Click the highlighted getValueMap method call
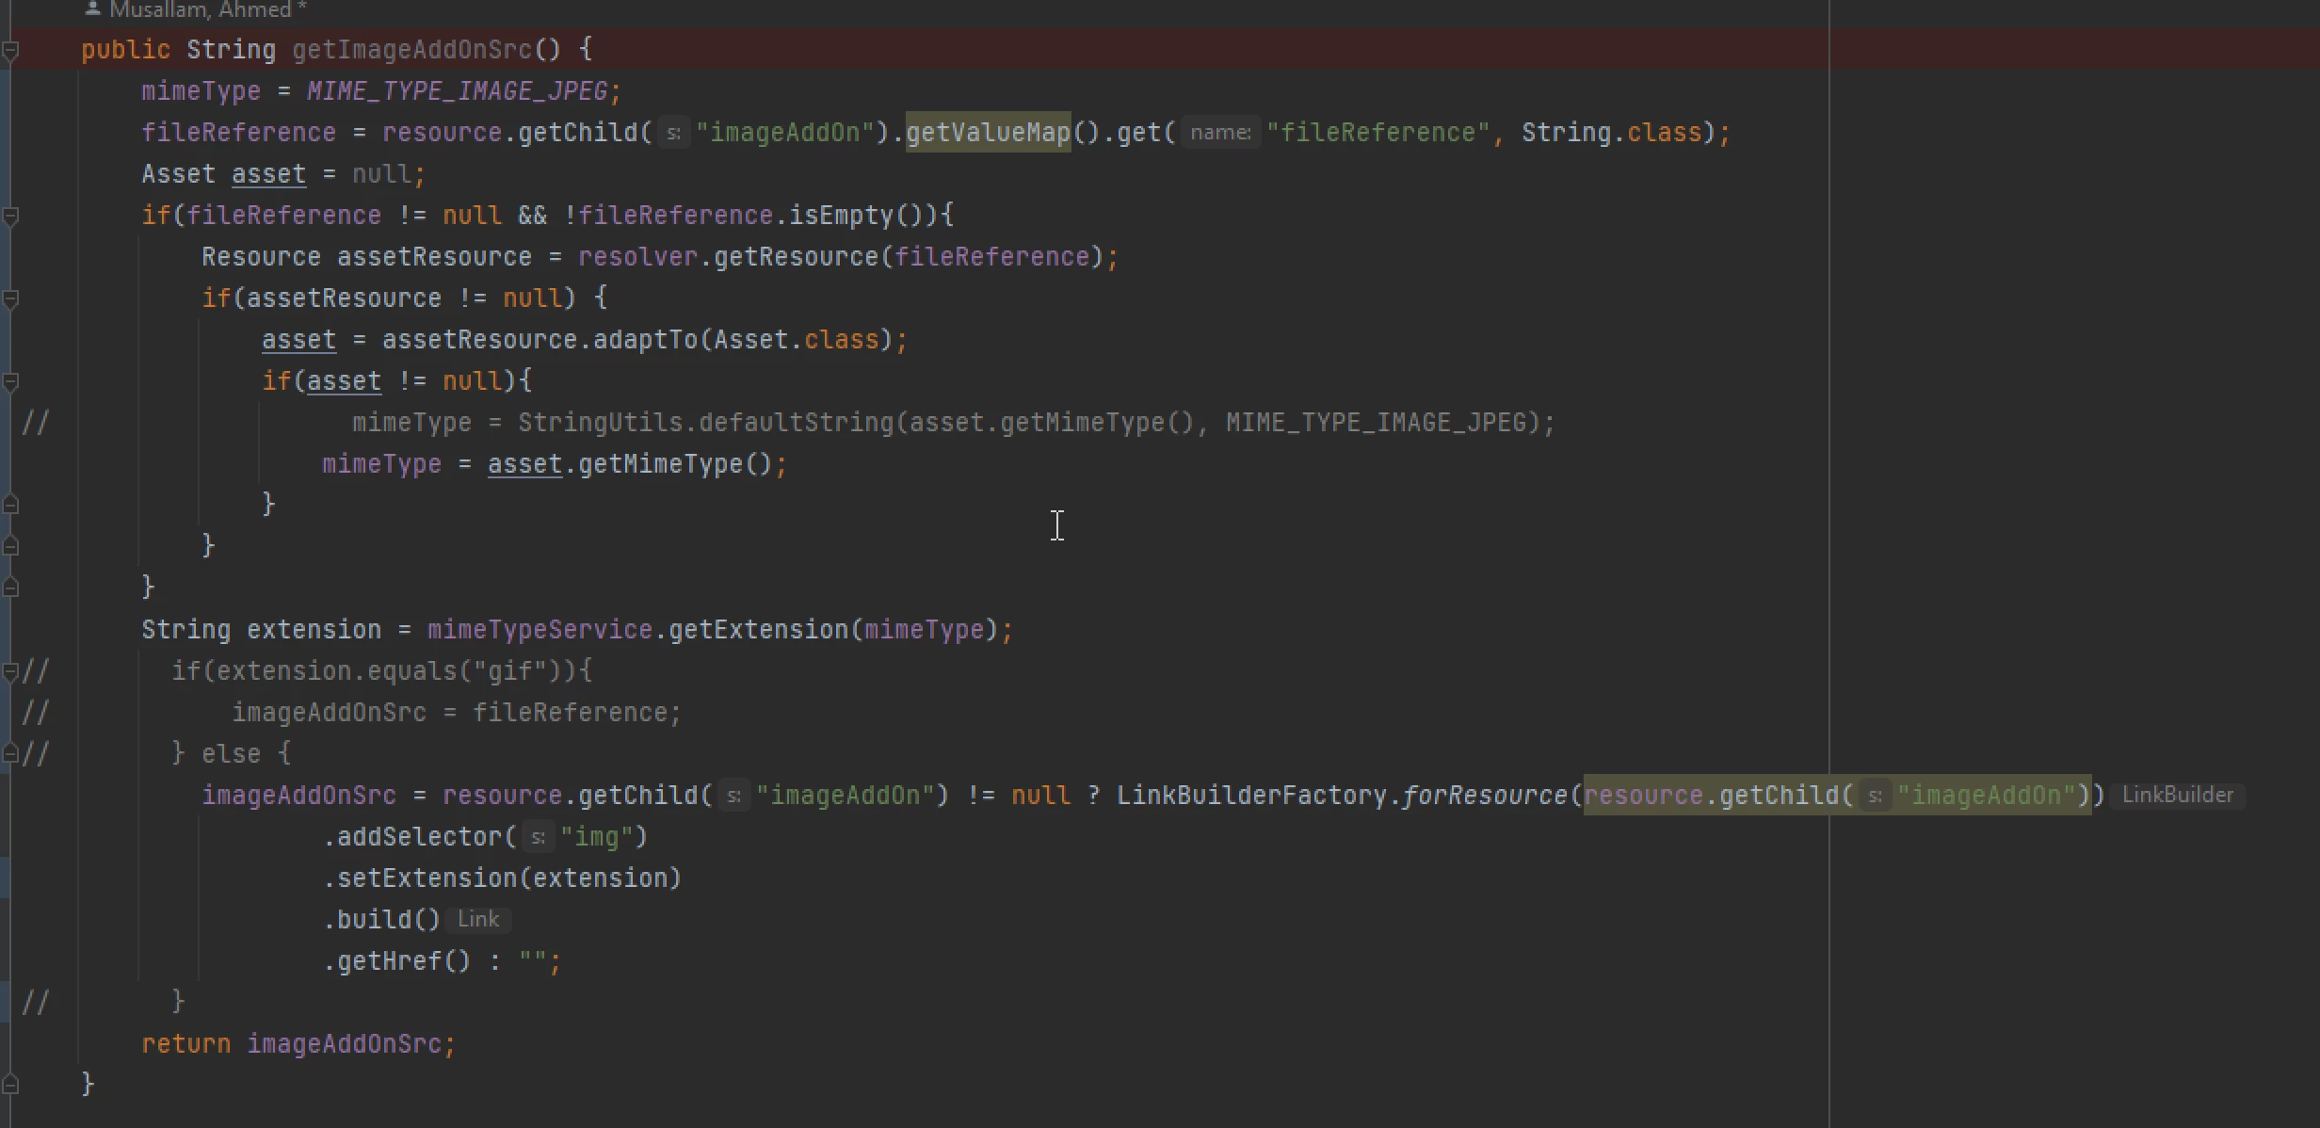2320x1128 pixels. (x=988, y=133)
